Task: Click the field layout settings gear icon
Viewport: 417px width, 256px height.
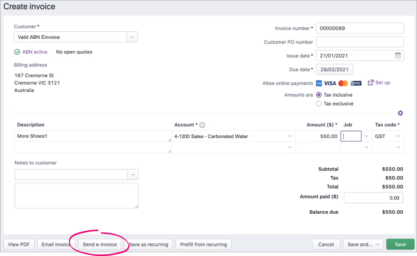Action: point(400,113)
